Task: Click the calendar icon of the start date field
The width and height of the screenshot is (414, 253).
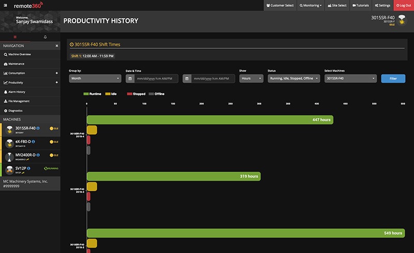Action: [130, 79]
